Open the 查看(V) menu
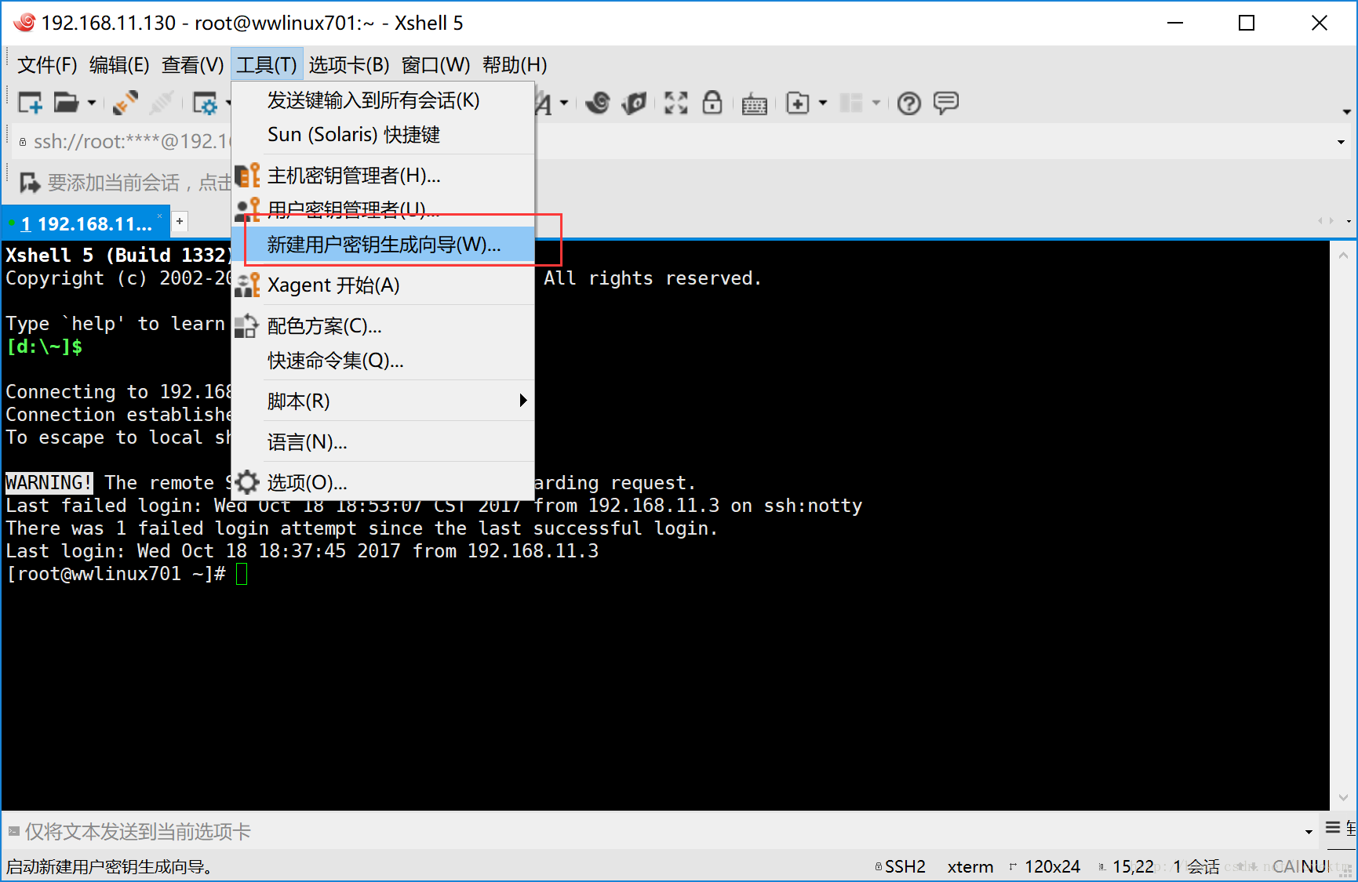The image size is (1358, 882). click(x=192, y=65)
